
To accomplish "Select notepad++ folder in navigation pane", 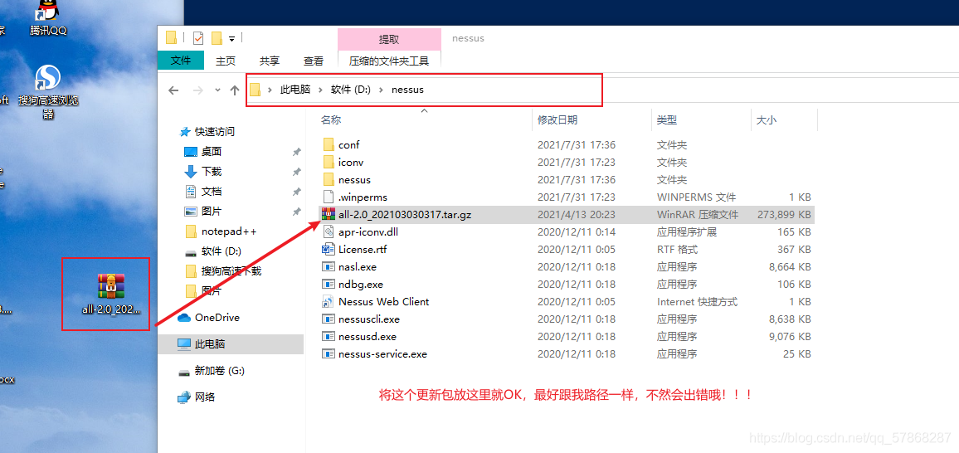I will pyautogui.click(x=229, y=231).
